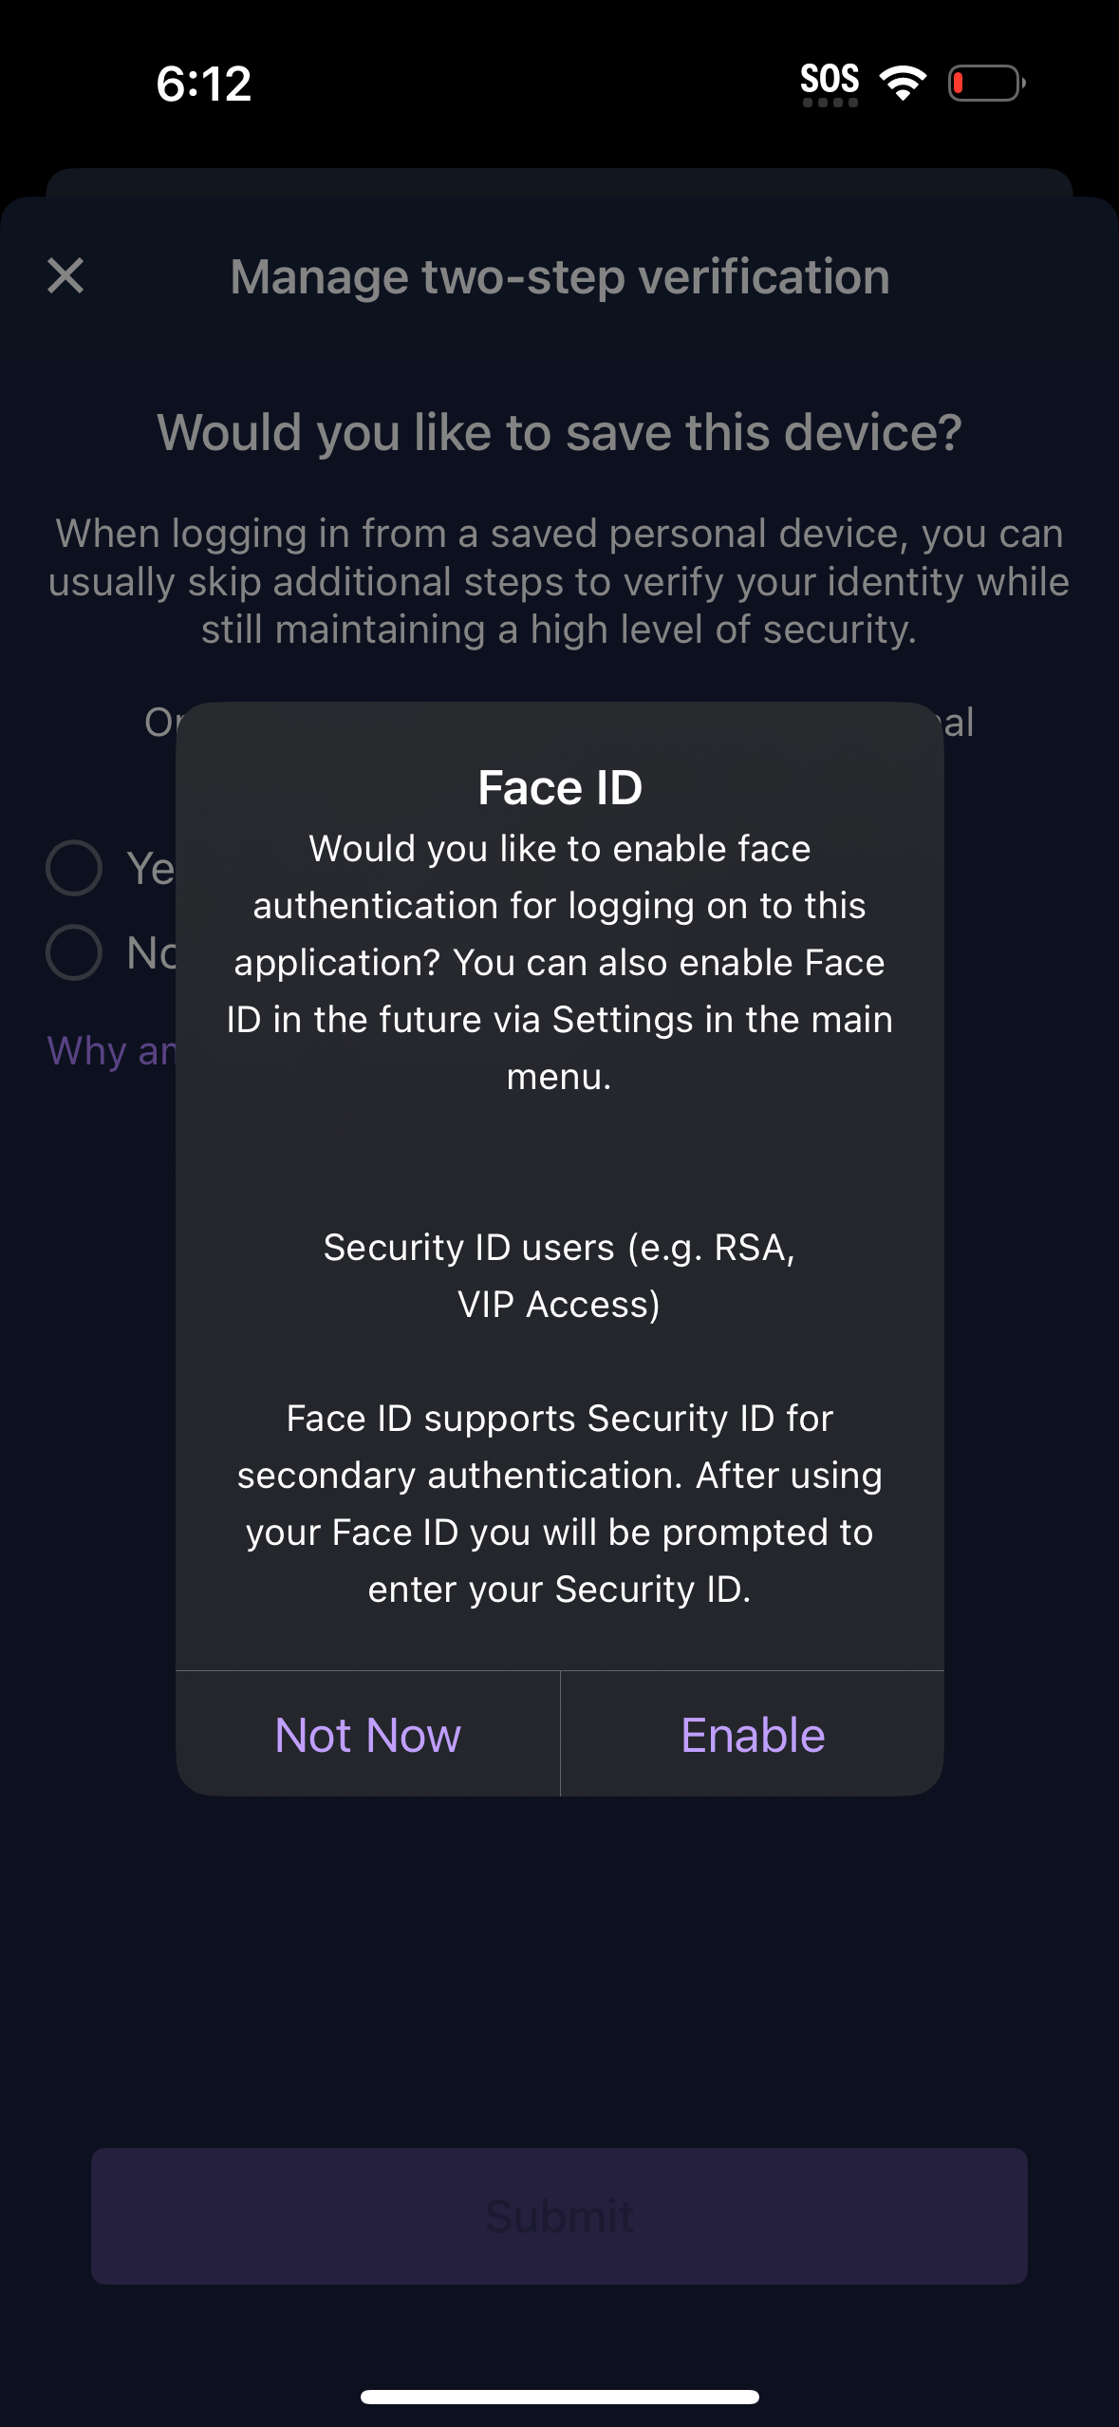Tap the 'Security ID users (e.g. RSA, VIP Access)' text
The image size is (1119, 2427).
[x=560, y=1275]
